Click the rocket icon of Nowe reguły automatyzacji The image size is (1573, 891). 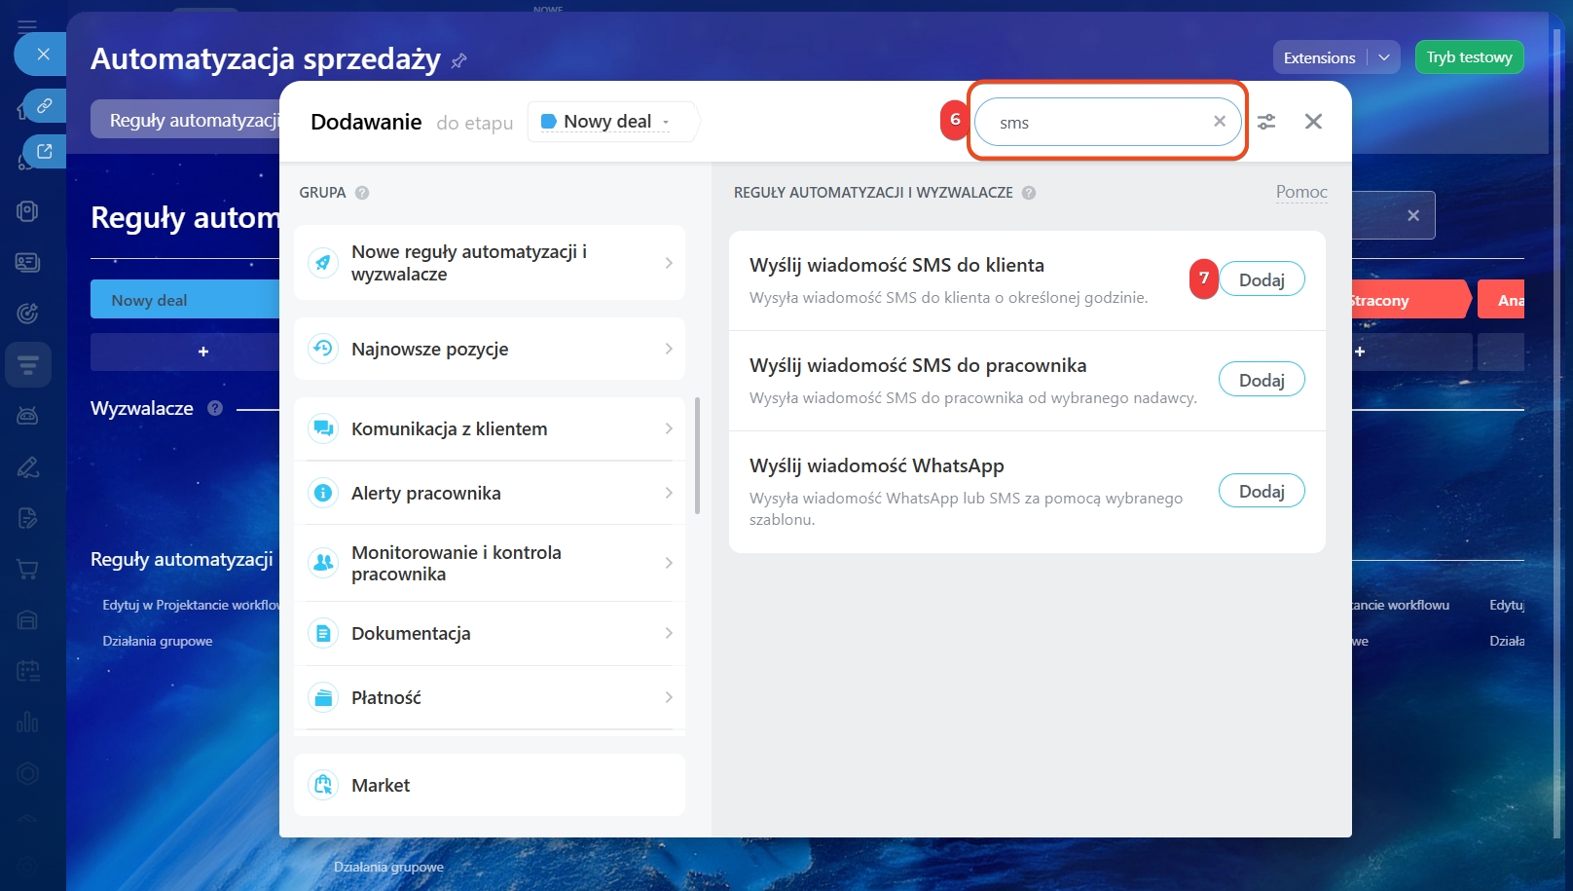pyautogui.click(x=323, y=263)
